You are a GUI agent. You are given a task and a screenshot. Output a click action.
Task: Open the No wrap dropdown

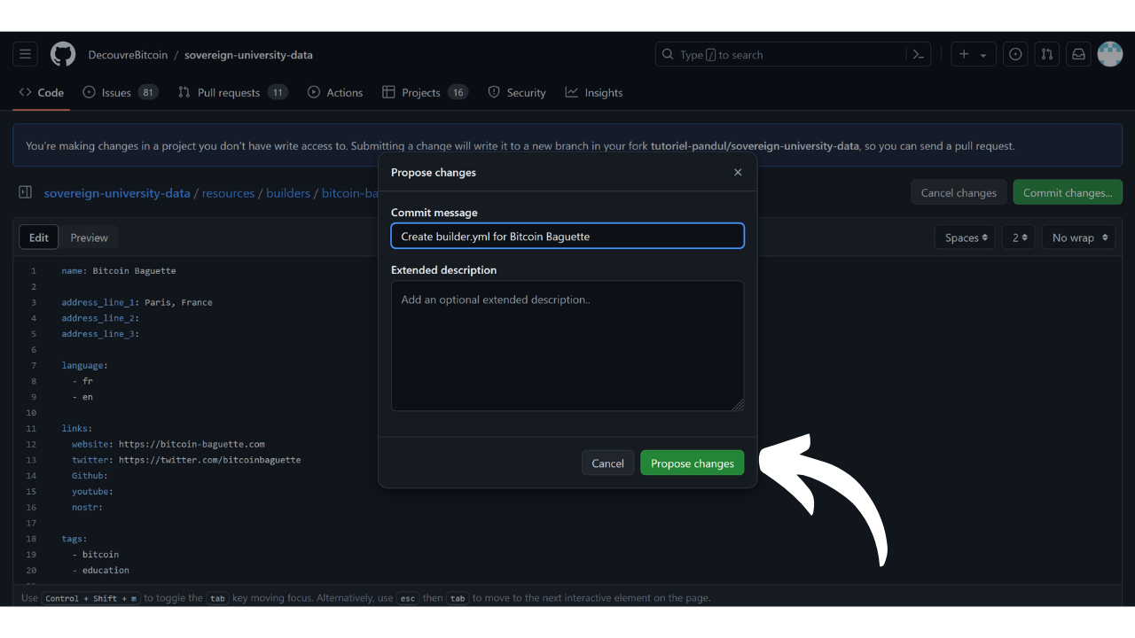coord(1078,237)
